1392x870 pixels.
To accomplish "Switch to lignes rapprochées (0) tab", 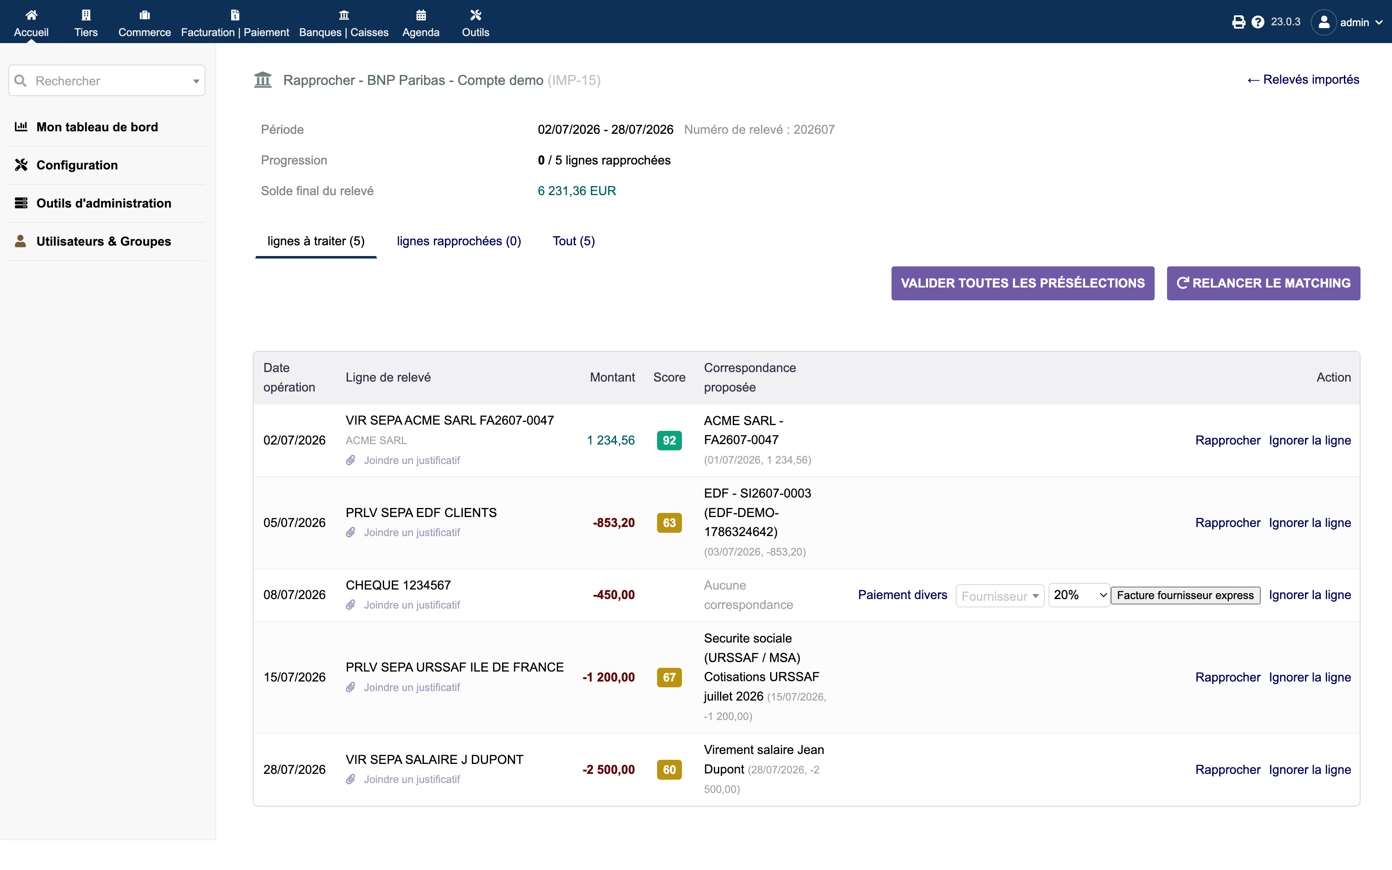I will point(459,241).
